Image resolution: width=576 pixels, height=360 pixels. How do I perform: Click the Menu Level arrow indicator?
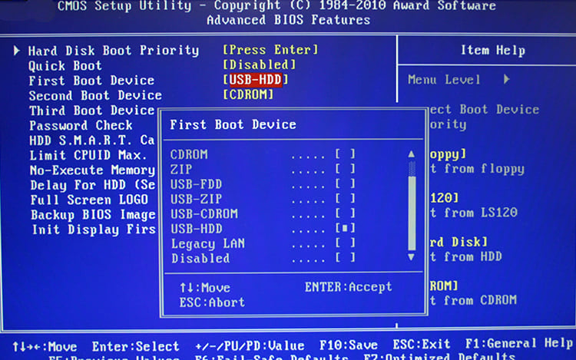[x=507, y=79]
